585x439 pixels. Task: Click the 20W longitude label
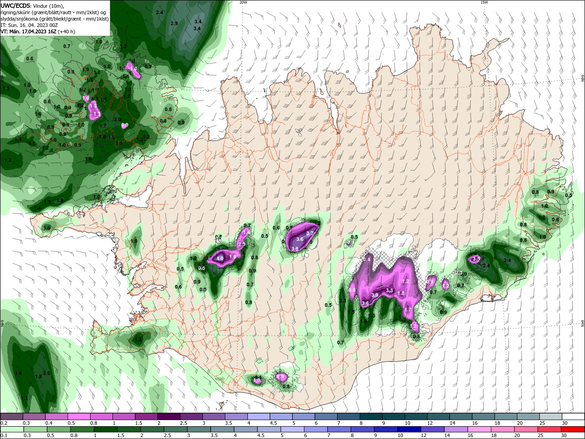(x=243, y=2)
